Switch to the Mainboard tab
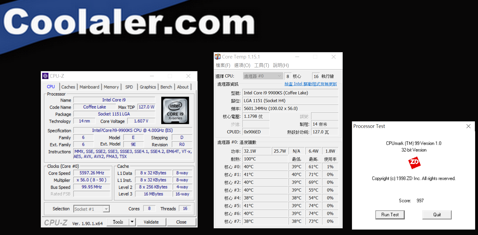 [x=89, y=87]
